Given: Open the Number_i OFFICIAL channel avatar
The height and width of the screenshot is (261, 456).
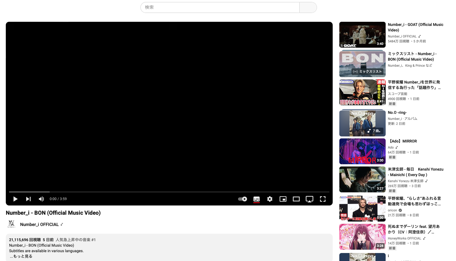Looking at the screenshot, I should point(11,224).
